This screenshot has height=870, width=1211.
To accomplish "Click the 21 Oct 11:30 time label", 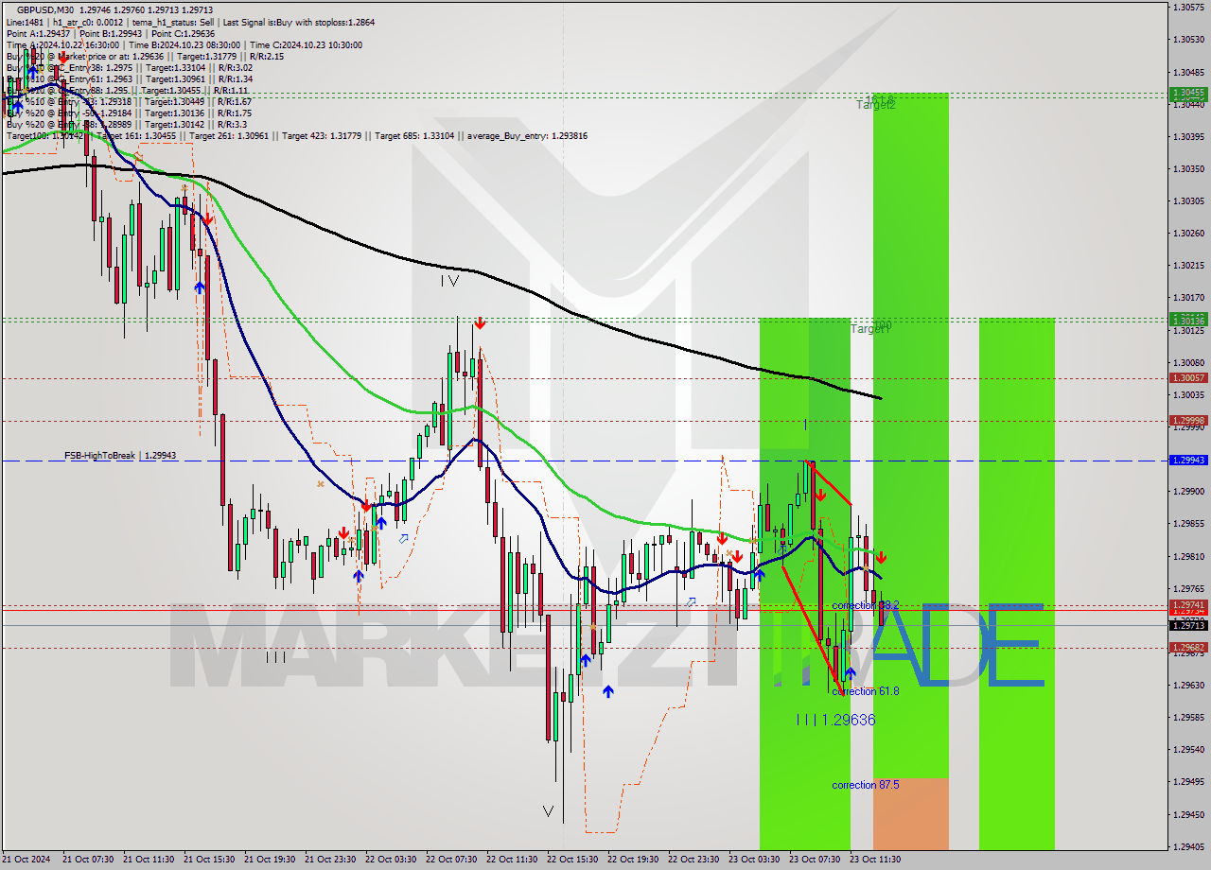I will pyautogui.click(x=149, y=860).
